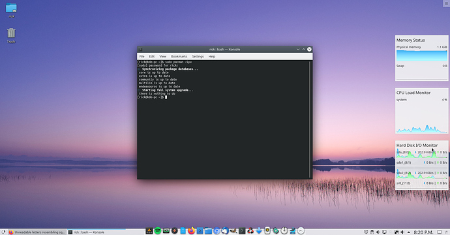Click the Swap label in Memory Status
Image resolution: width=450 pixels, height=235 pixels.
pyautogui.click(x=400, y=66)
